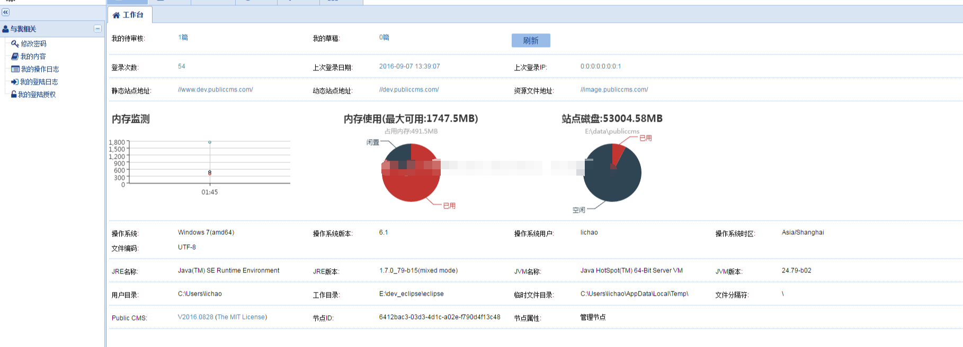Click Java(TM) SE Runtime Environment value
Image resolution: width=963 pixels, height=347 pixels.
pyautogui.click(x=228, y=271)
